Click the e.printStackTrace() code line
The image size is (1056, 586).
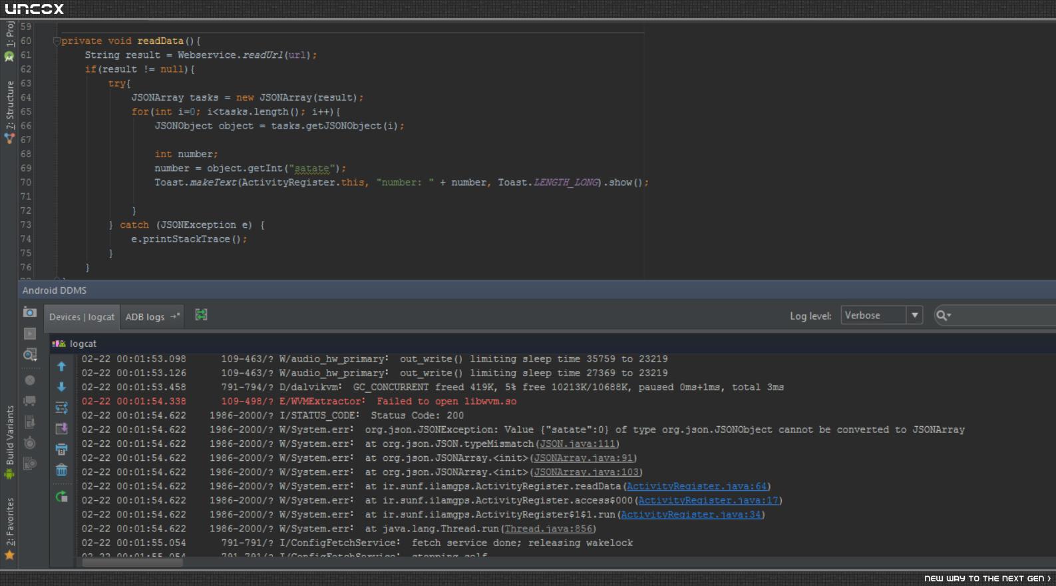tap(189, 239)
